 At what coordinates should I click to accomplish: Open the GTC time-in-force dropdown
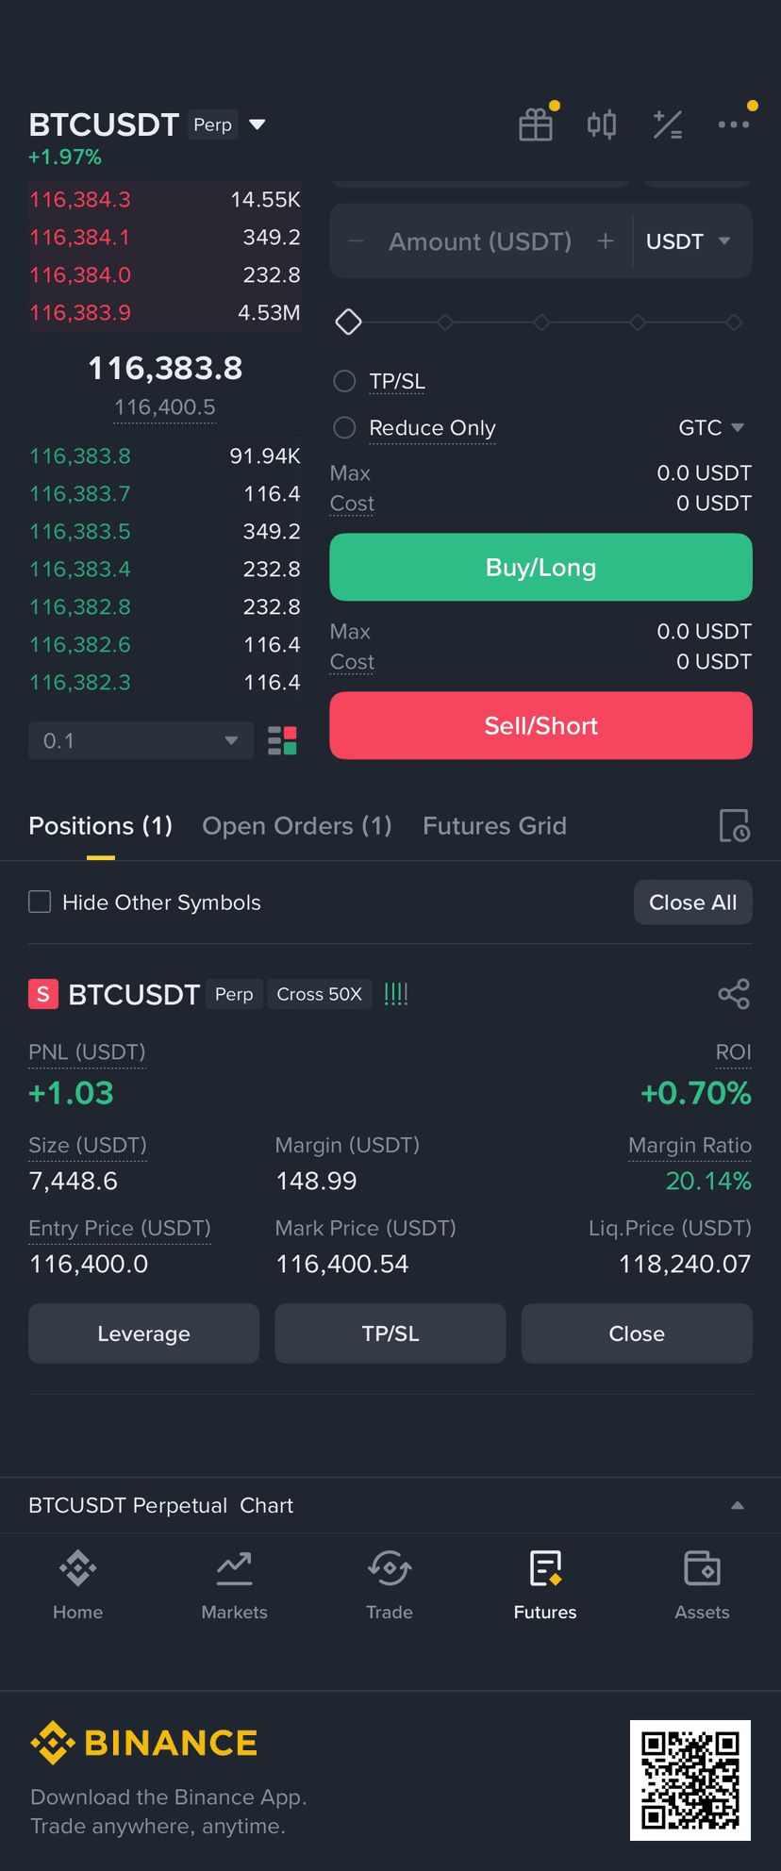click(712, 428)
